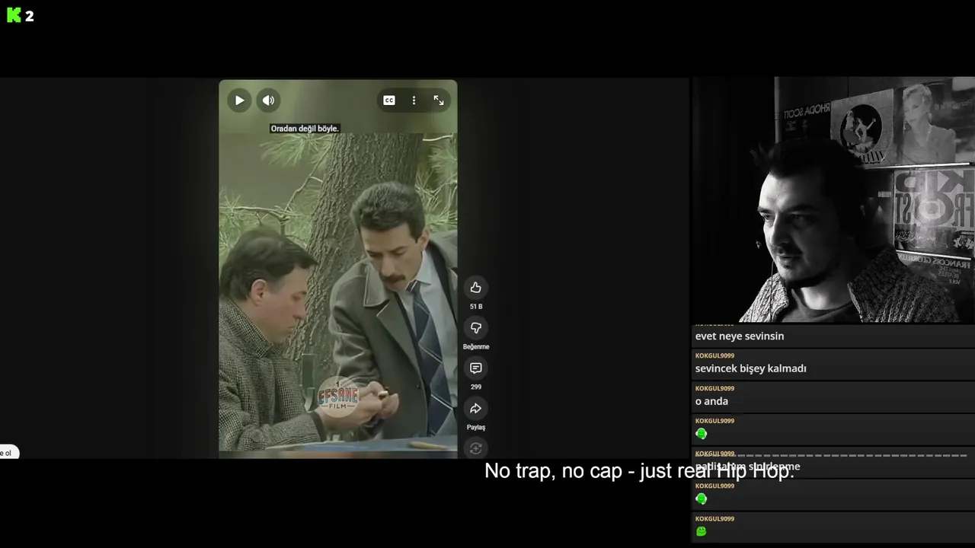The height and width of the screenshot is (548, 975).
Task: Click chat message 'evet neye sevinsin'
Action: click(739, 336)
